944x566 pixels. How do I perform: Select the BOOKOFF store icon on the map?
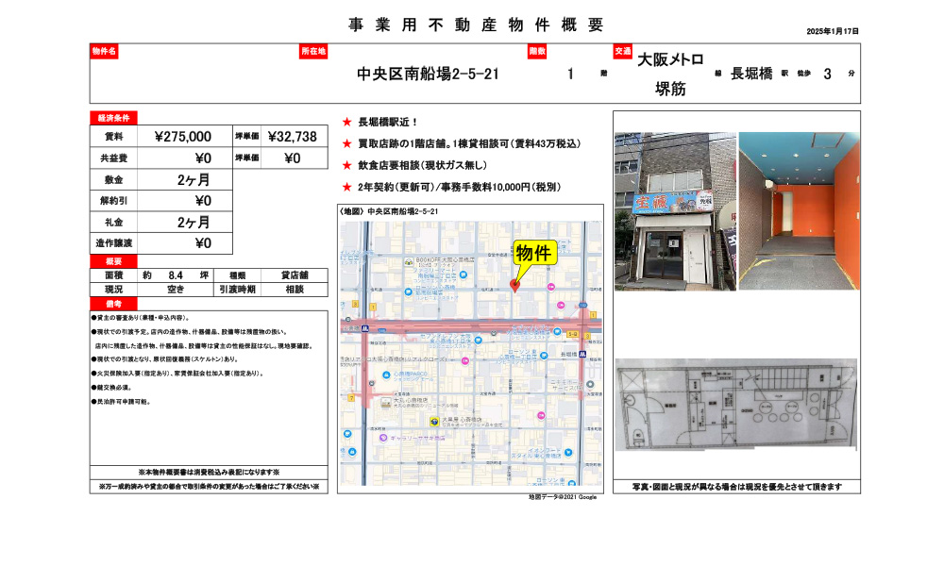(407, 262)
